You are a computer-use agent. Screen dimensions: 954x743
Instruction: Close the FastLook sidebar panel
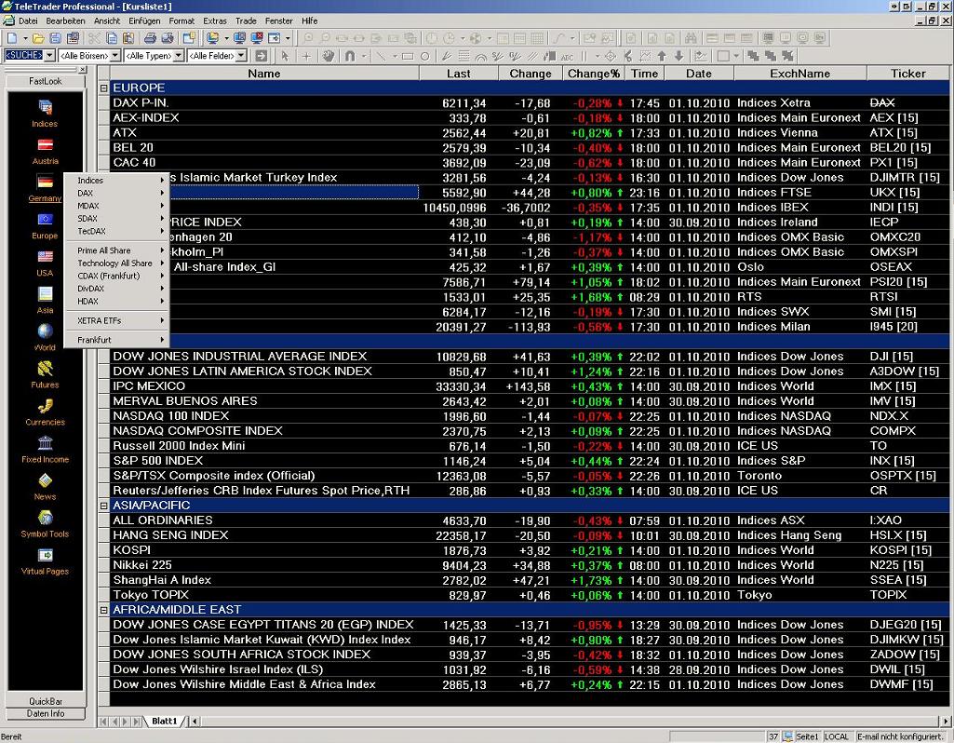[83, 70]
